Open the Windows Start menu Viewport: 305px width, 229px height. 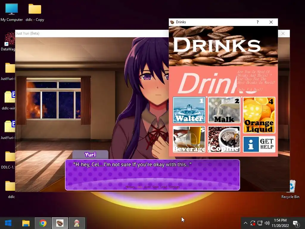8,223
